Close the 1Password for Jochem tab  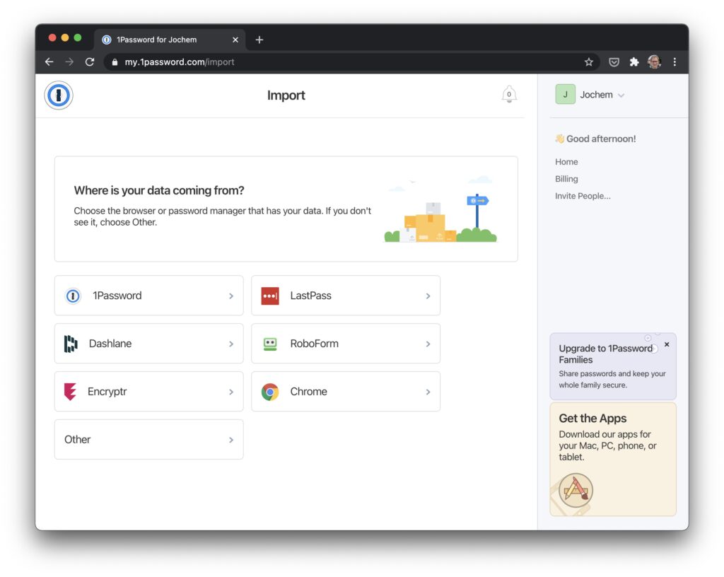(235, 40)
